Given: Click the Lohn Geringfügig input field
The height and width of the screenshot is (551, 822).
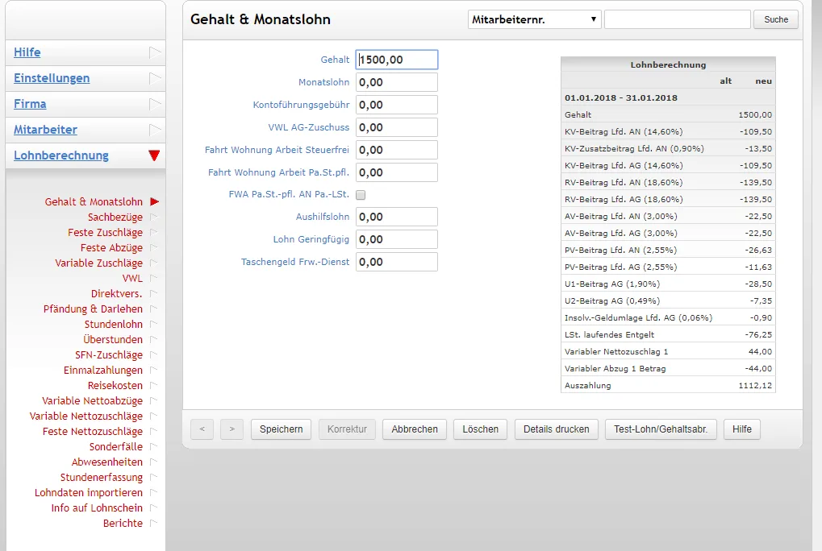Looking at the screenshot, I should [397, 239].
